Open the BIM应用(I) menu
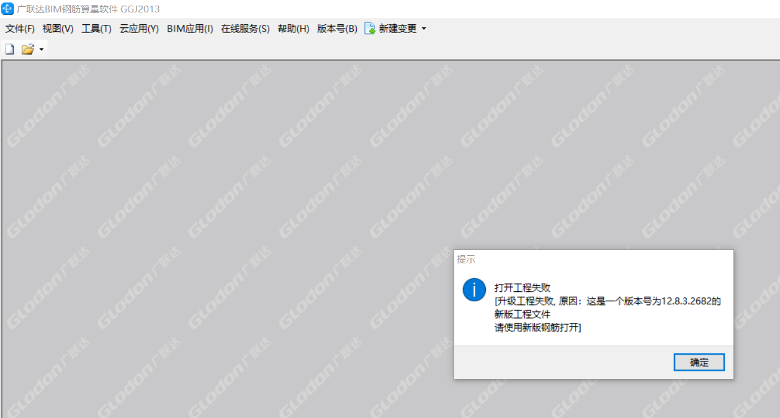The height and width of the screenshot is (418, 780). (x=190, y=29)
